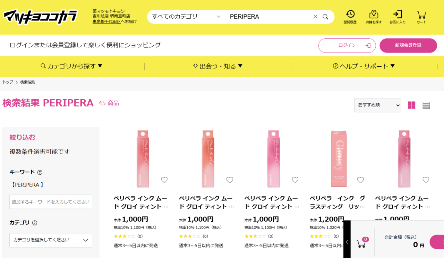
Task: Open the second product image
Action: tap(208, 159)
